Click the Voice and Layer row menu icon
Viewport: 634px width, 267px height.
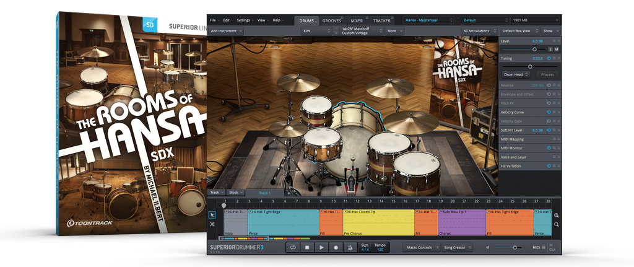(554, 157)
